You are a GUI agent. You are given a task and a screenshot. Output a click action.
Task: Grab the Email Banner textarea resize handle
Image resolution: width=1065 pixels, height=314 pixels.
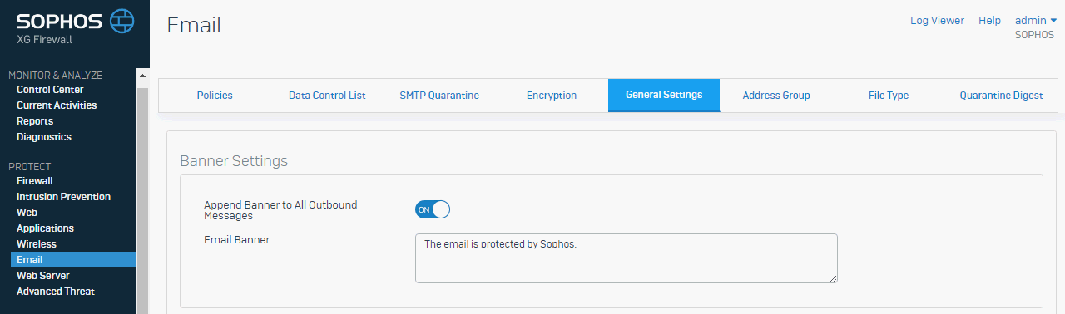click(x=831, y=277)
